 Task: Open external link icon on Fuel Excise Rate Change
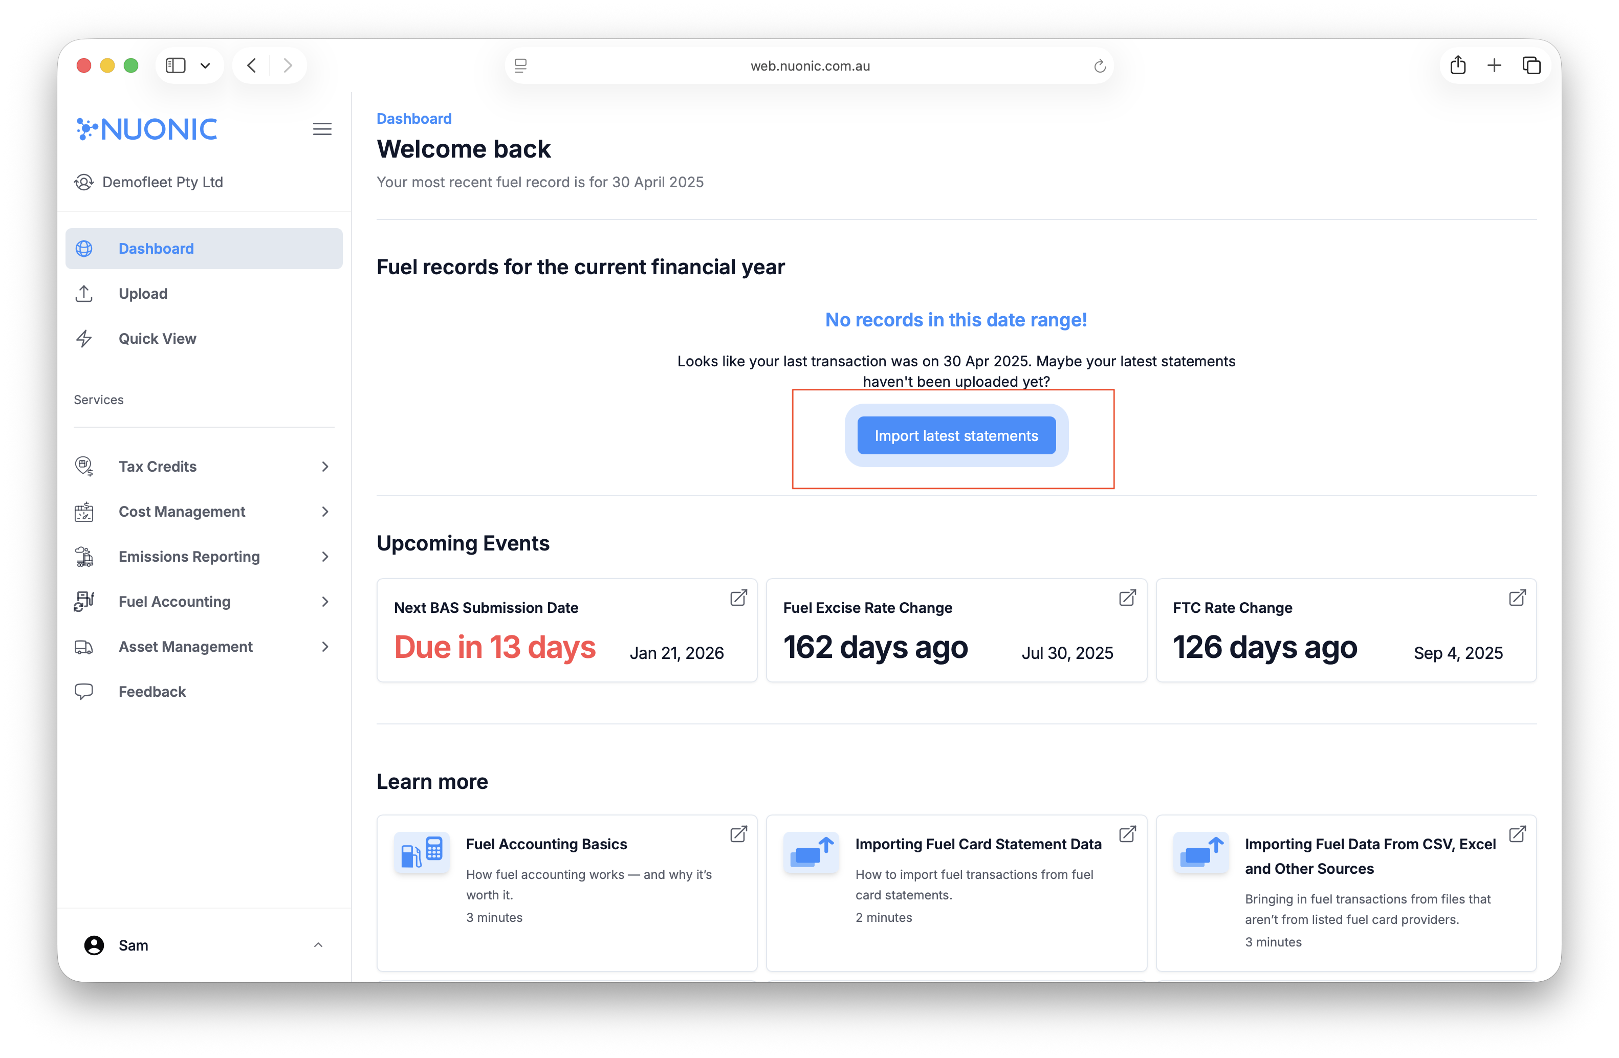tap(1127, 598)
